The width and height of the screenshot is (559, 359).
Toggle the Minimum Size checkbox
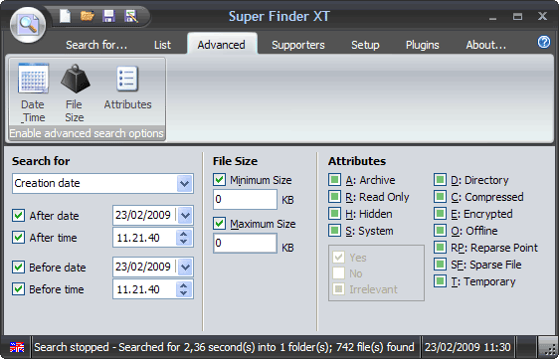pos(219,180)
